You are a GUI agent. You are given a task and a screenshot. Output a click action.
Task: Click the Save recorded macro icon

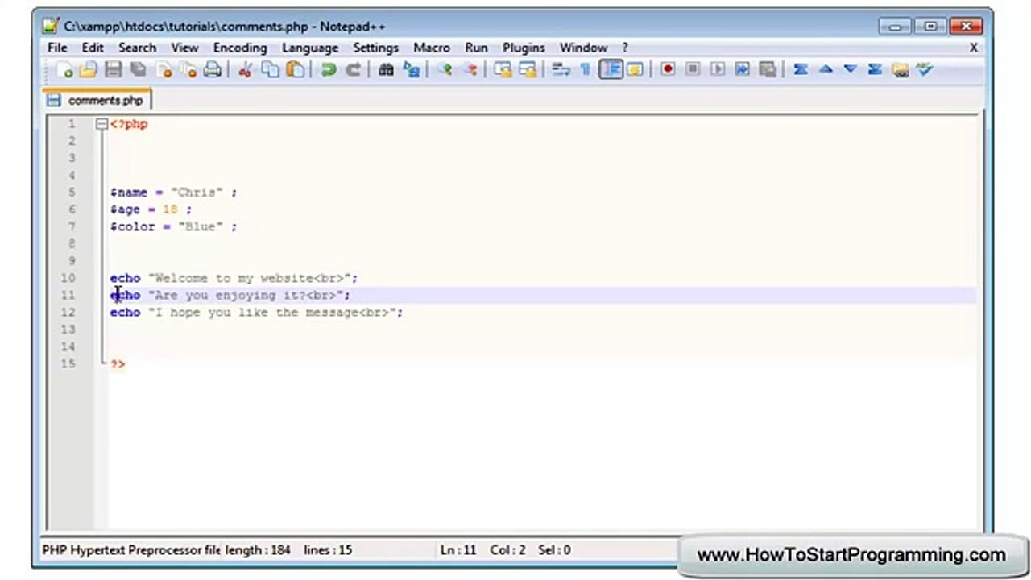[767, 70]
